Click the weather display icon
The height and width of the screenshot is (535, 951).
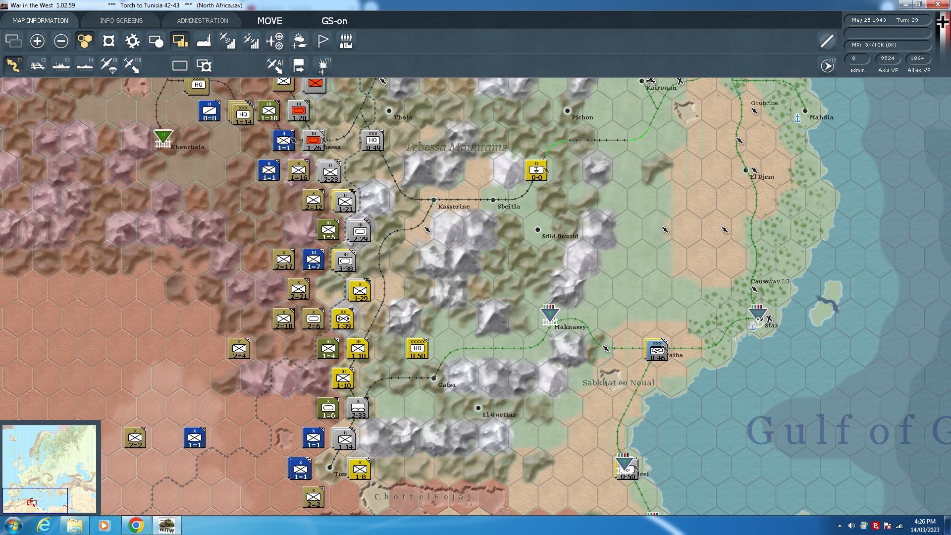click(x=299, y=41)
